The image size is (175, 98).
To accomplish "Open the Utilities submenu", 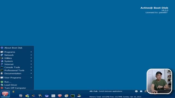I will coord(17,58).
